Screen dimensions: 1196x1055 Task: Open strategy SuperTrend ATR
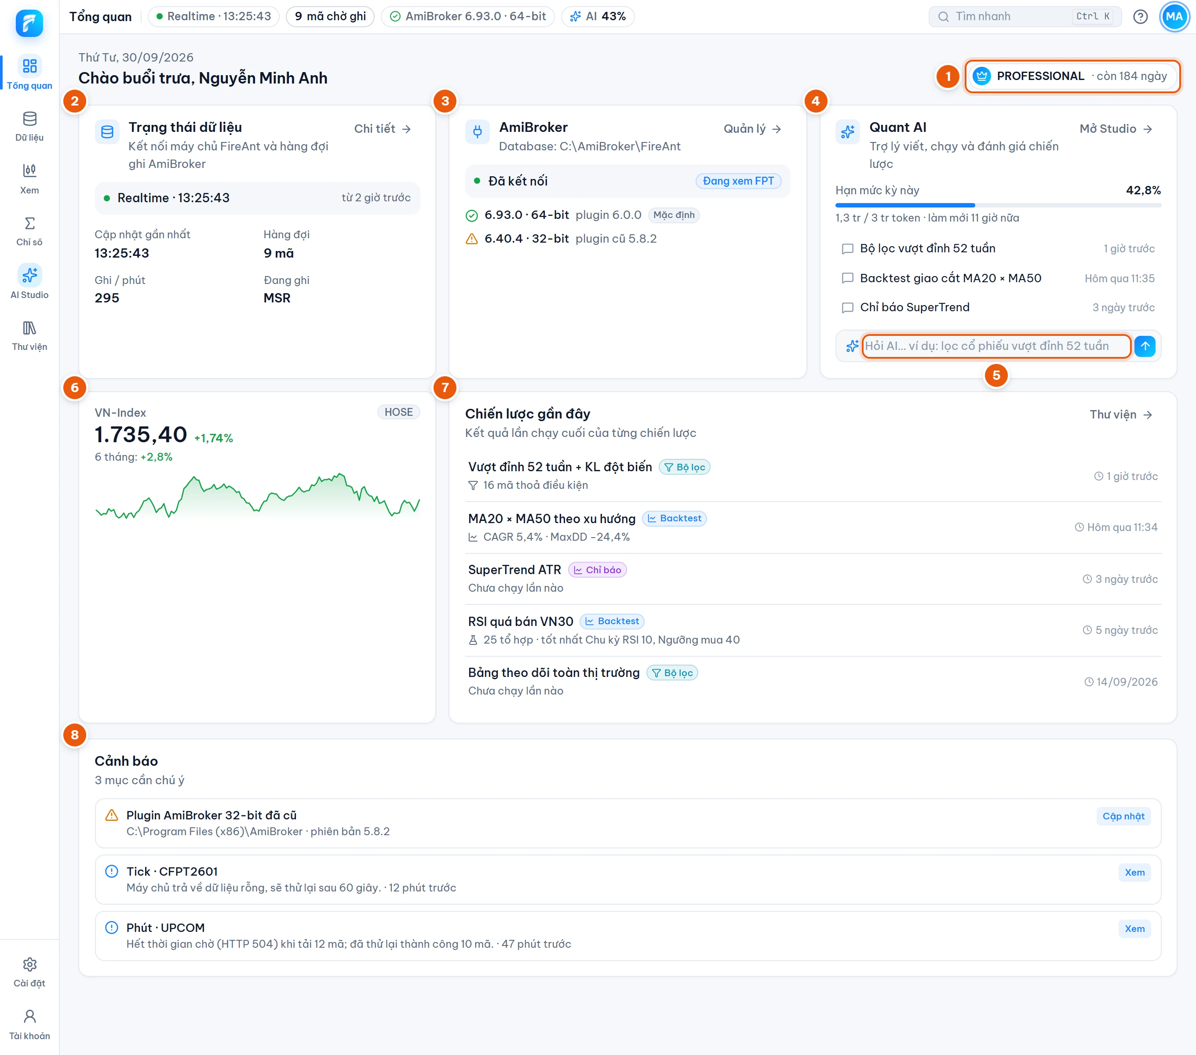[x=813, y=578]
